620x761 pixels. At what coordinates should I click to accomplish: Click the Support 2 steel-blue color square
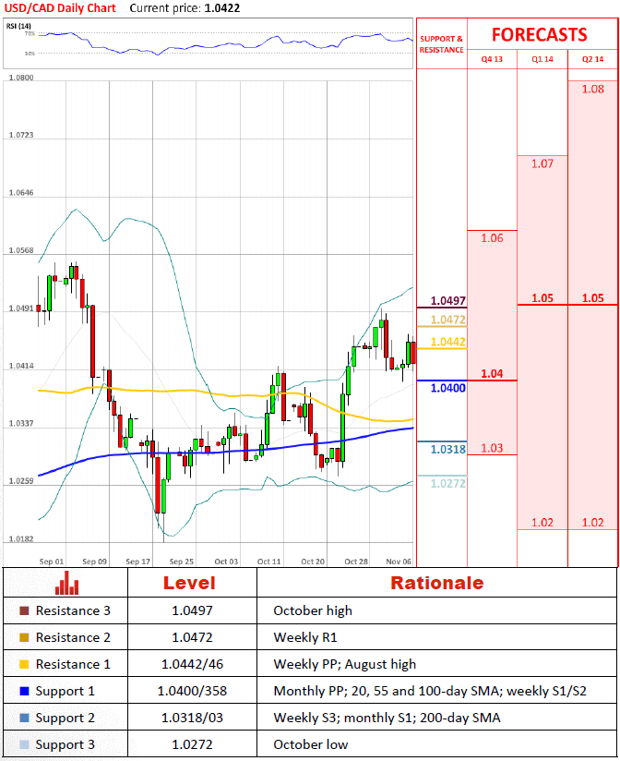[x=24, y=718]
